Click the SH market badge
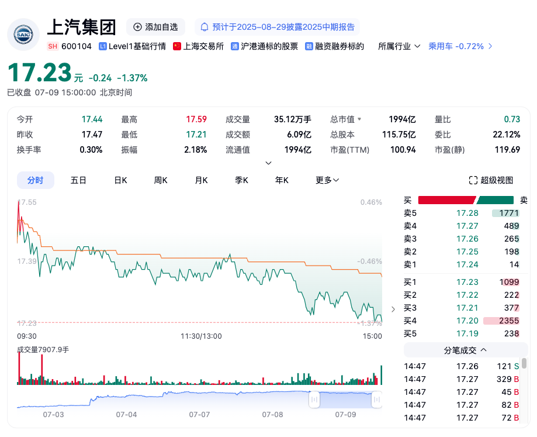The height and width of the screenshot is (437, 537). pos(53,46)
